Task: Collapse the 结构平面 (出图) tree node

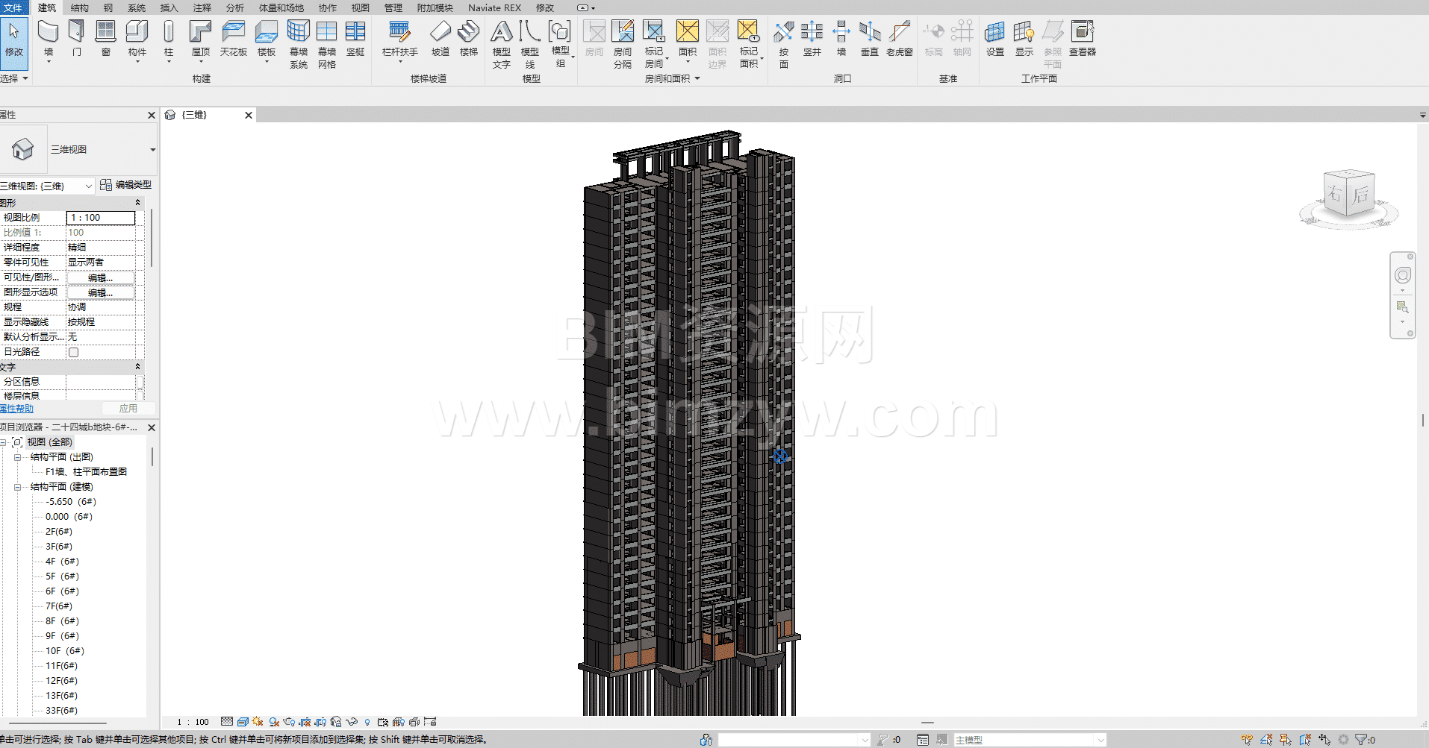Action: [x=17, y=457]
